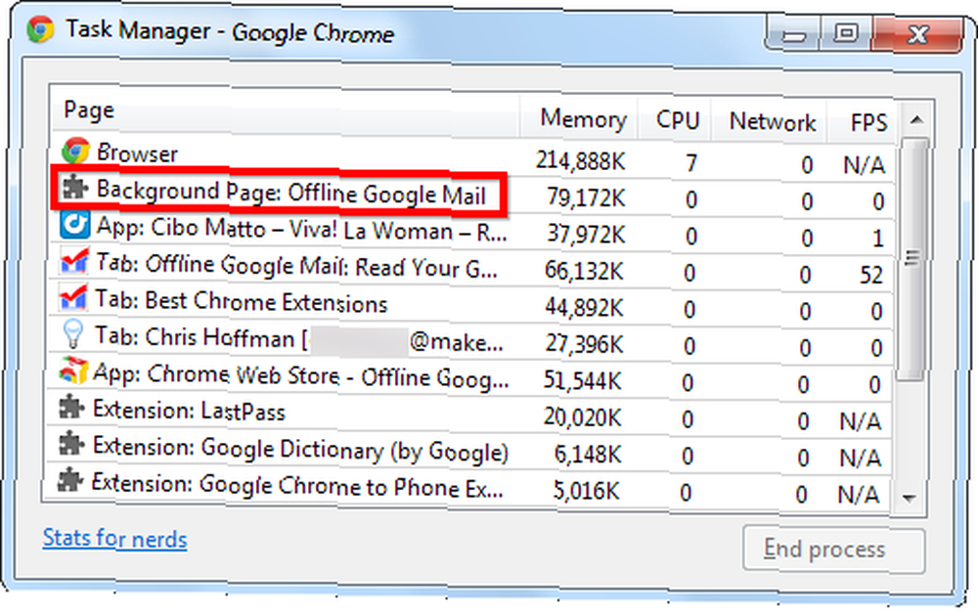978x611 pixels.
Task: Click the 44,892K memory value
Action: point(584,307)
